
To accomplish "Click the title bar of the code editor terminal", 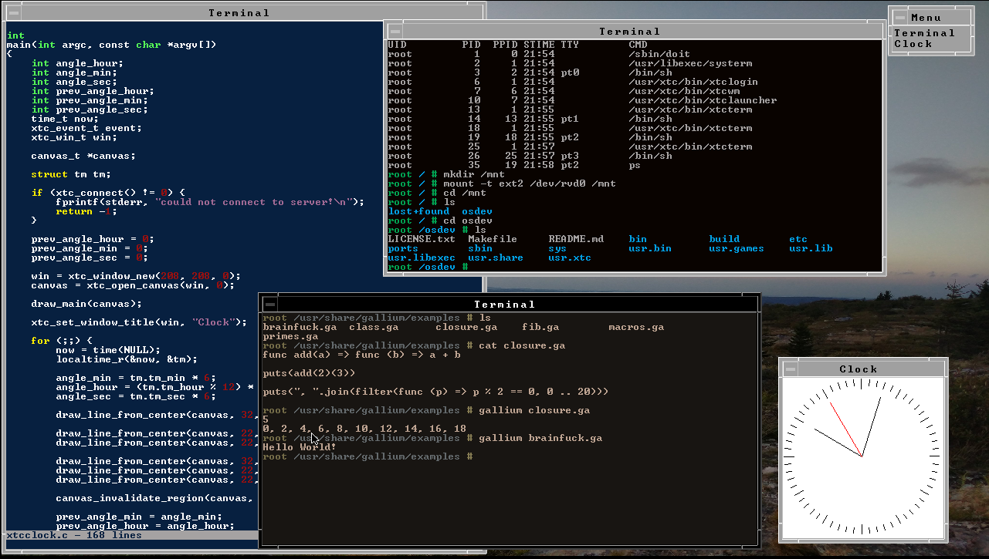I will tap(239, 13).
